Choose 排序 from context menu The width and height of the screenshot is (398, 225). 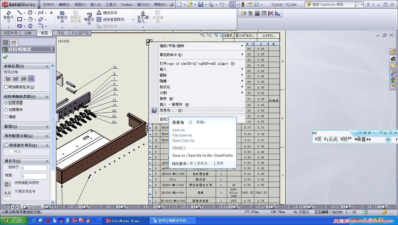click(197, 99)
